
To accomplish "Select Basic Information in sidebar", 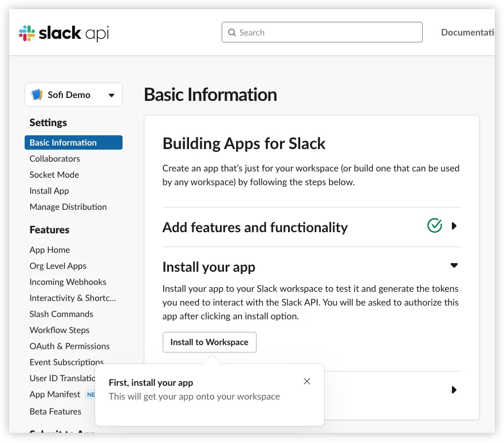I will pos(74,143).
